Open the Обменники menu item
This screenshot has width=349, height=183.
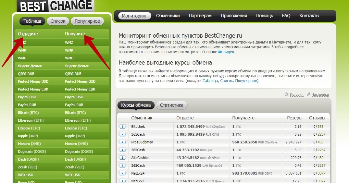[168, 16]
